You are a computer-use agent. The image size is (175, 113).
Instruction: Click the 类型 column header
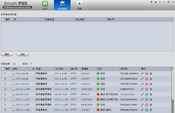[x=45, y=69]
